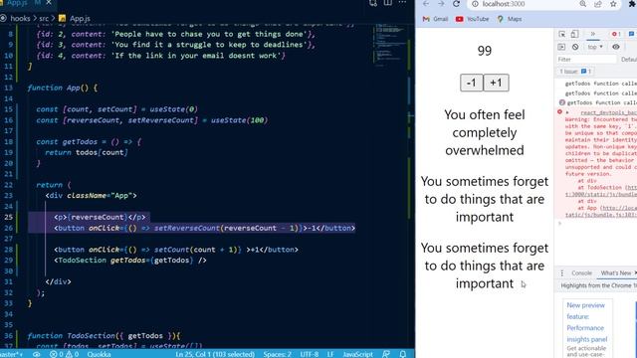Screen dimensions: 637x358
Task: Go forward in Chrome browser
Action: pos(441,4)
